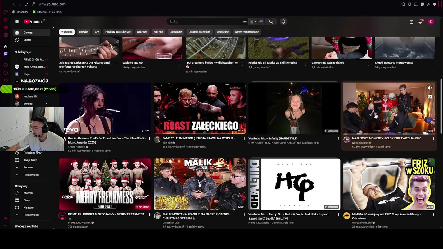Open the on-screen keyboard icon in search box
The width and height of the screenshot is (443, 249).
(245, 21)
